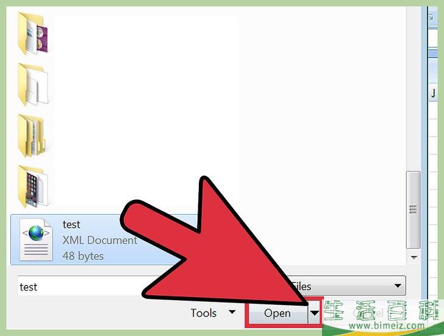Select the folder containing the purple picture

click(33, 34)
